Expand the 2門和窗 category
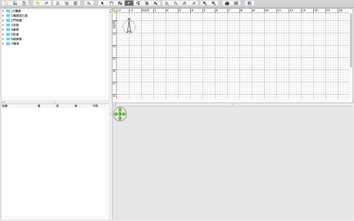 pos(3,20)
